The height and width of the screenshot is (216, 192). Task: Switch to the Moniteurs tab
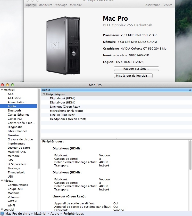pyautogui.click(x=45, y=5)
